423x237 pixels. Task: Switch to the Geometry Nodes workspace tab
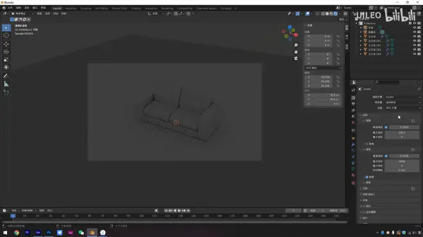(206, 8)
